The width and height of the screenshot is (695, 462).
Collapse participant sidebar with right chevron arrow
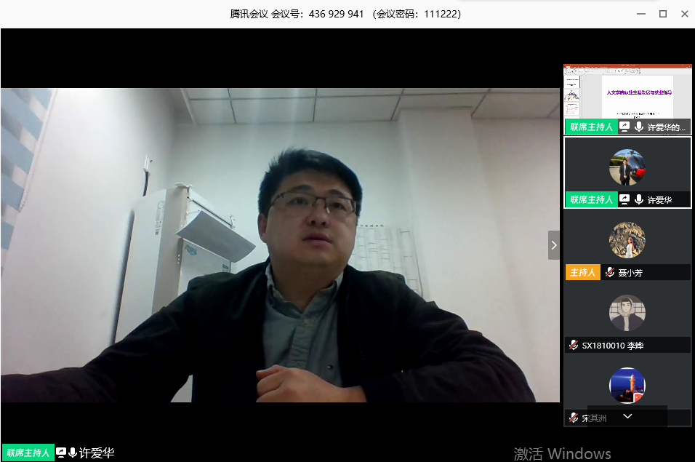tap(554, 245)
